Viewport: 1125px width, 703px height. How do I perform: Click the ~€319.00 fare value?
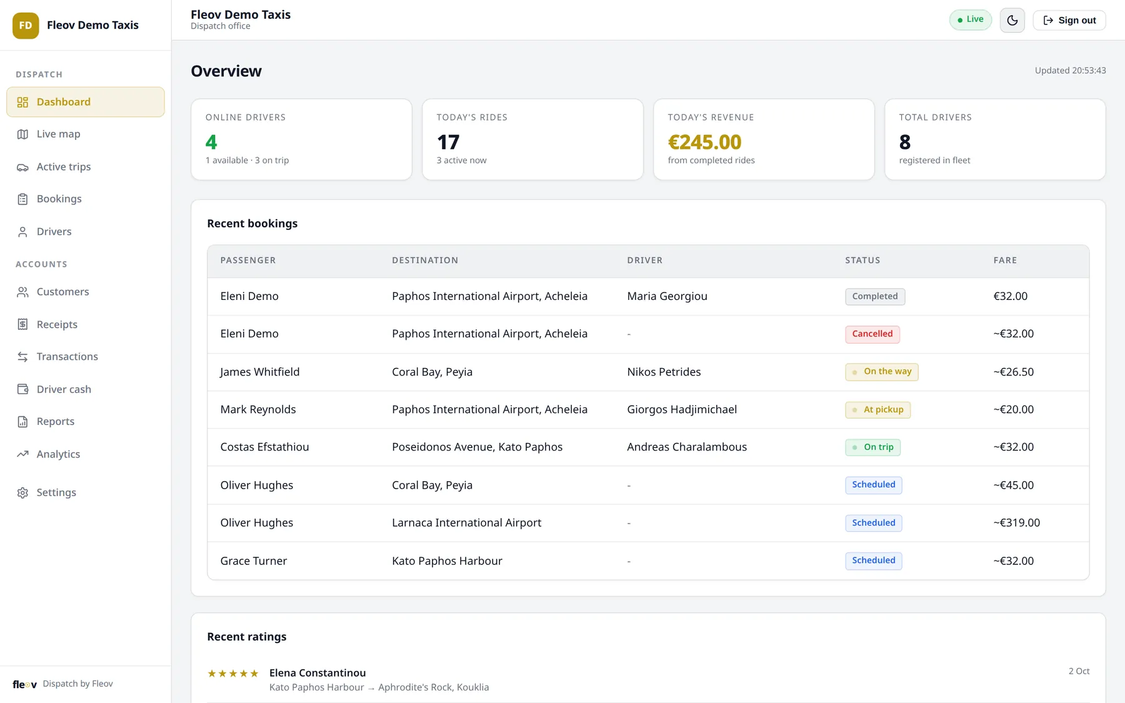click(x=1017, y=522)
